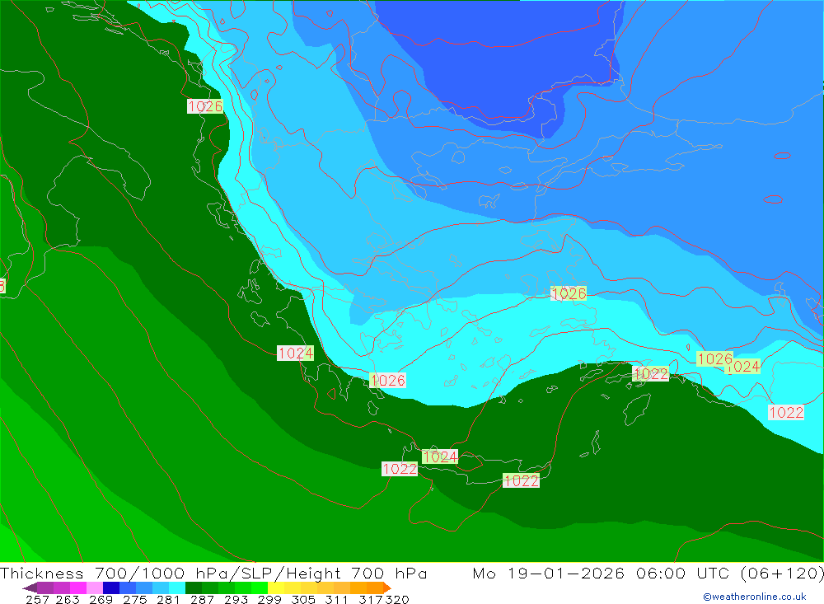The width and height of the screenshot is (824, 604).
Task: Click the darkest green legend swatch
Action: point(194,588)
